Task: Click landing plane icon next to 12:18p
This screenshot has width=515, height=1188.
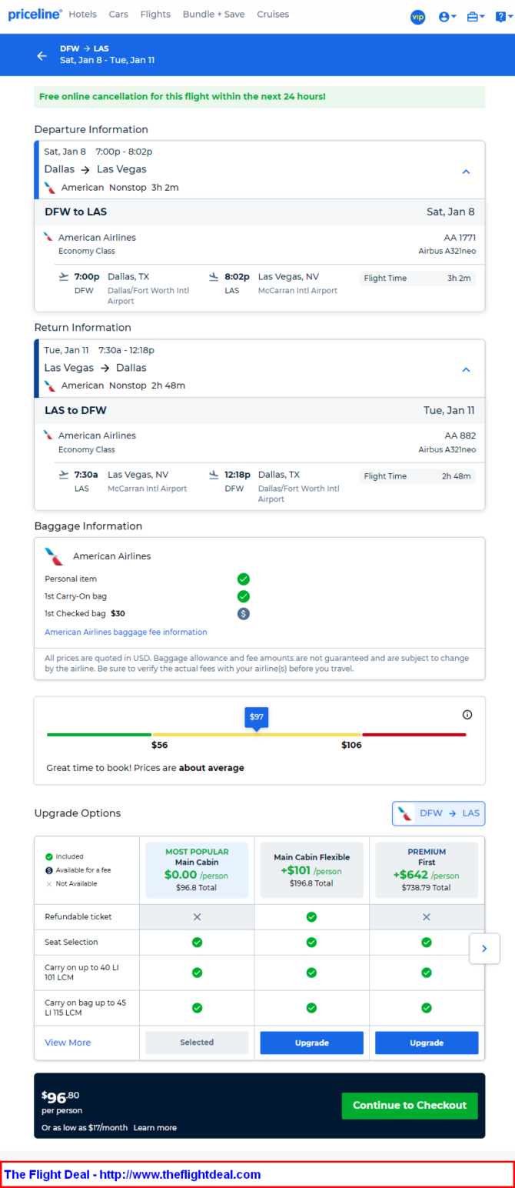Action: 214,475
